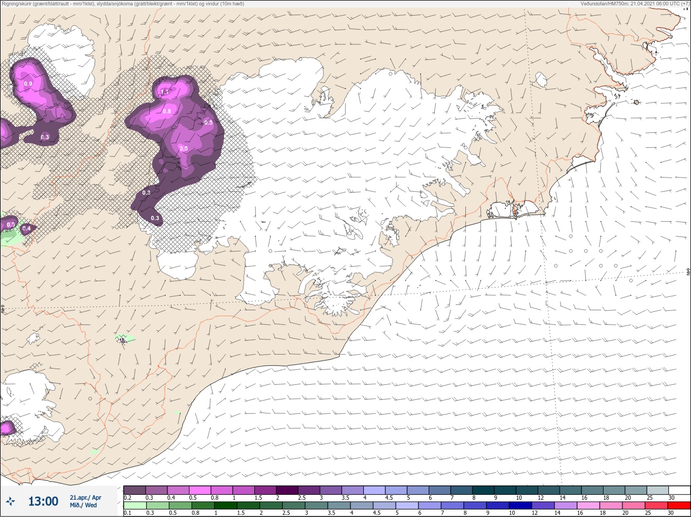Pick the pale green 0.1 swatch in lower legend
The width and height of the screenshot is (691, 517).
pos(134,506)
